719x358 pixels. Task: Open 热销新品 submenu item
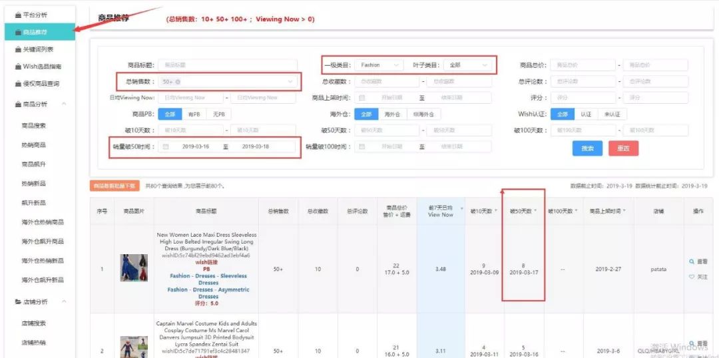click(33, 184)
